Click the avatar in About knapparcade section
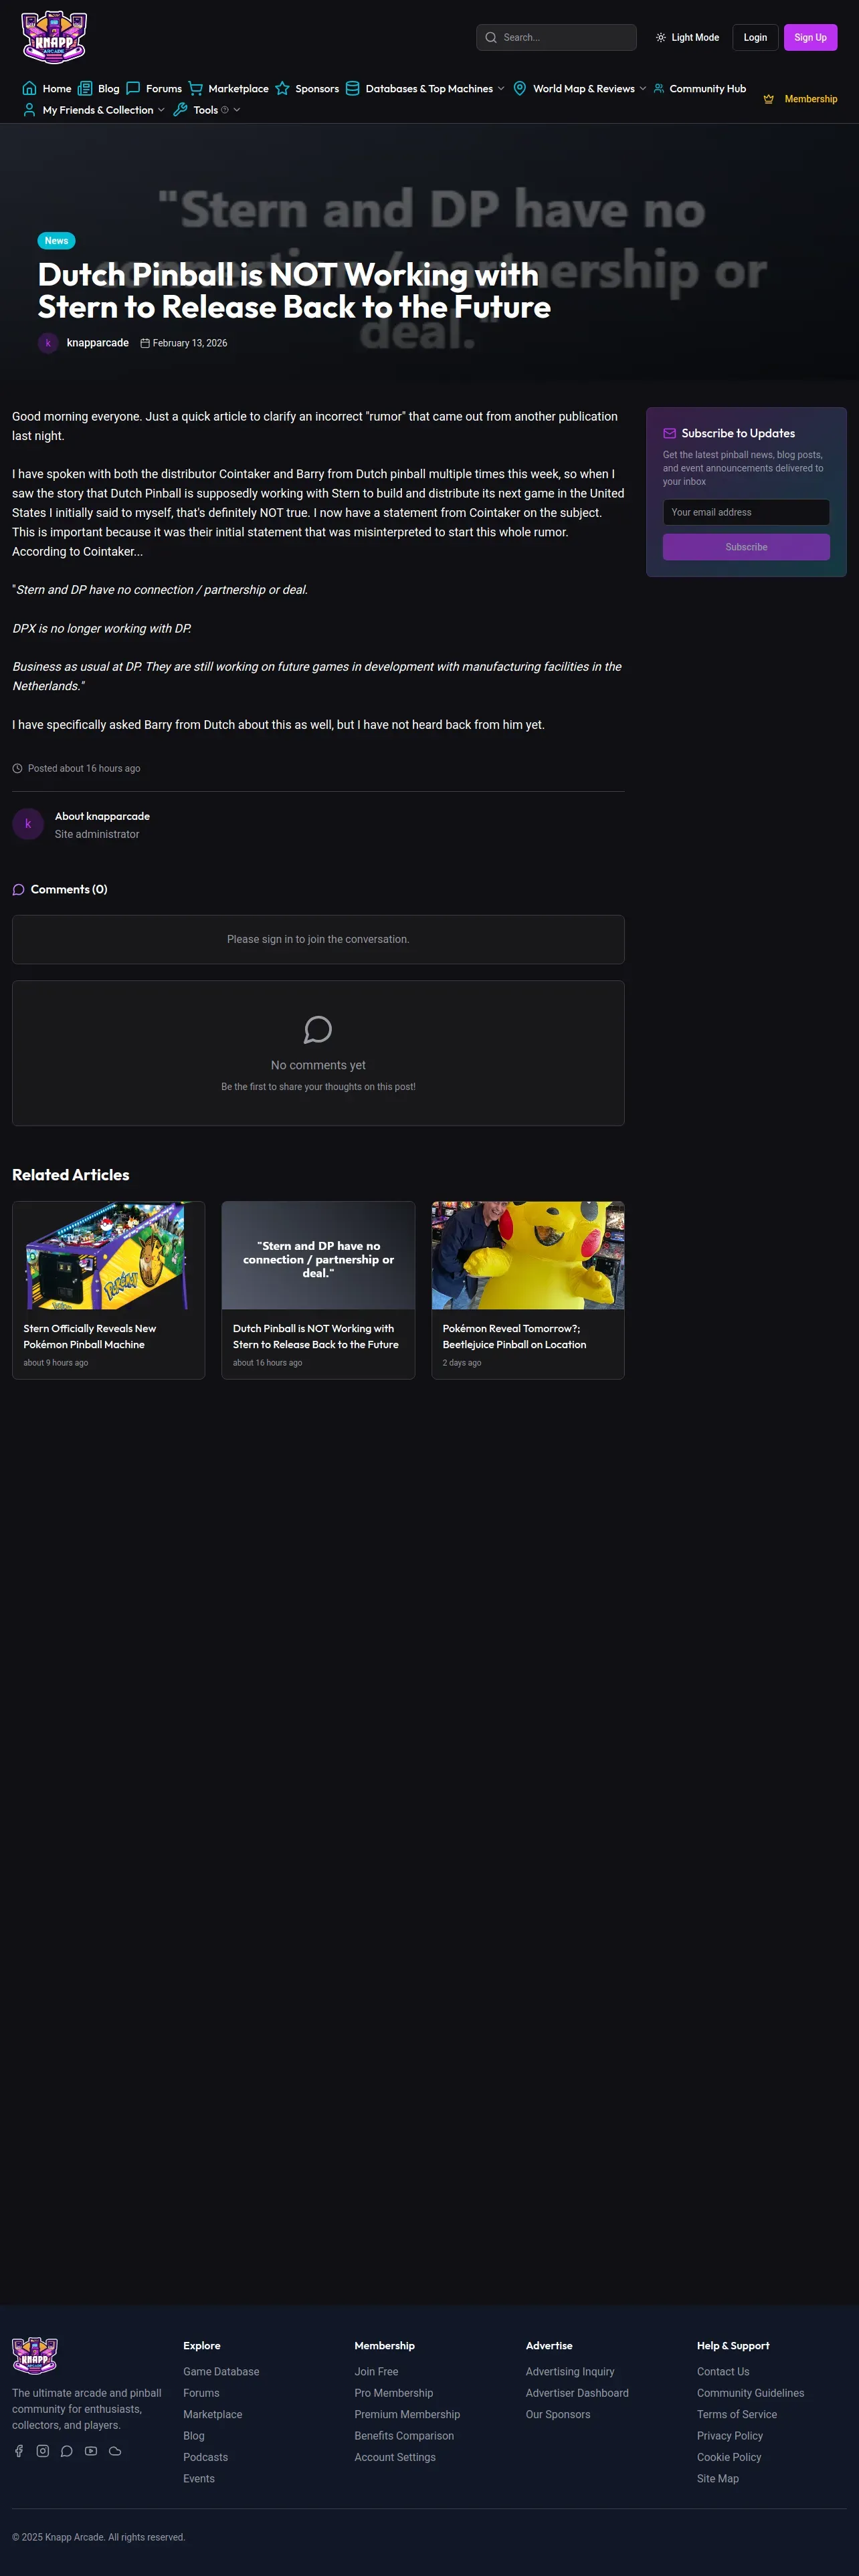Image resolution: width=859 pixels, height=2576 pixels. [28, 824]
